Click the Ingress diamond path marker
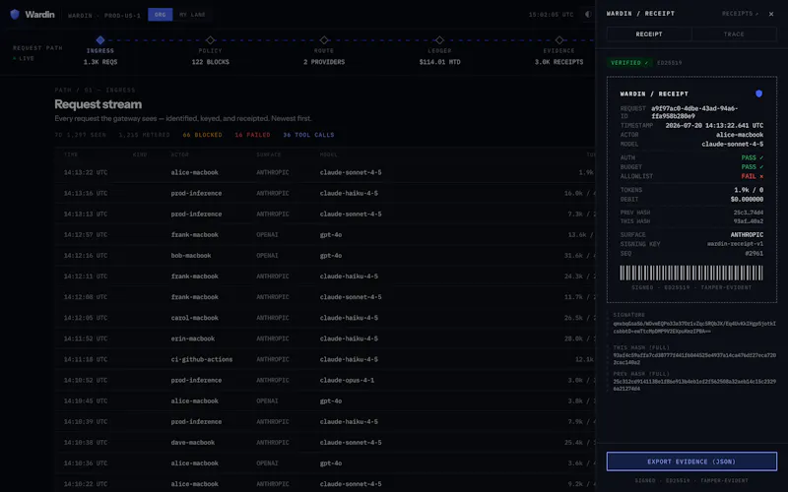 pyautogui.click(x=100, y=40)
